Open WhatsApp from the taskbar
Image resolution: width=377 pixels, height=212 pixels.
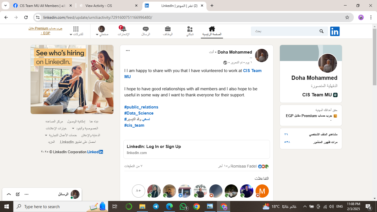[x=183, y=206]
